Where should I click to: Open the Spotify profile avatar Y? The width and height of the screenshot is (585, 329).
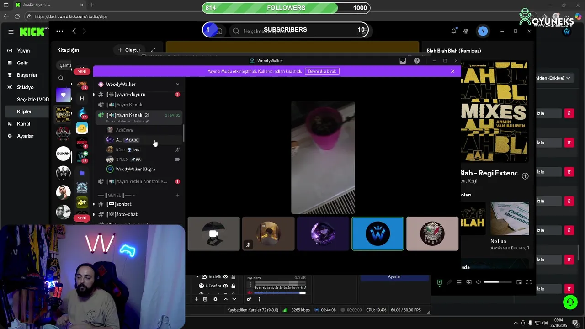[483, 31]
